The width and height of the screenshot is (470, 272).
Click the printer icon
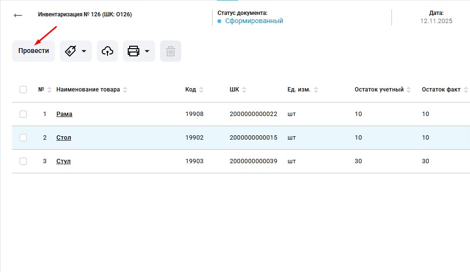click(x=134, y=51)
